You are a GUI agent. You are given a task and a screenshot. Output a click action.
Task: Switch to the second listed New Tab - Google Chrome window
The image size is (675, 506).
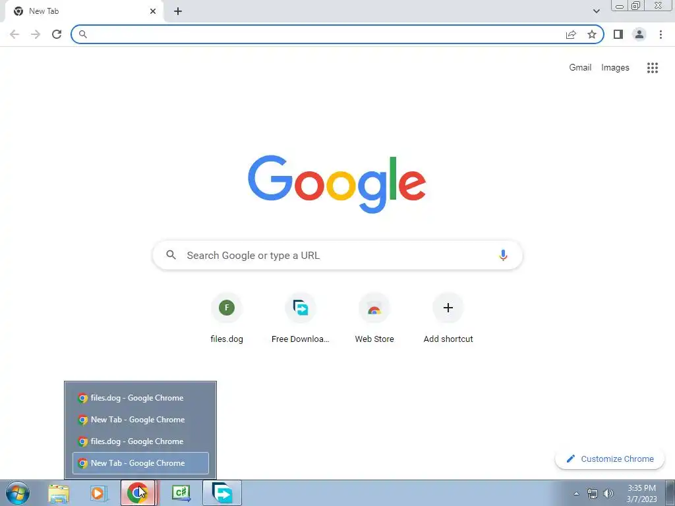[x=141, y=420]
